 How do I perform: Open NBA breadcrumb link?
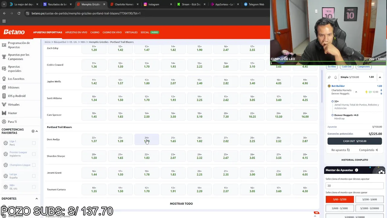click(x=83, y=42)
